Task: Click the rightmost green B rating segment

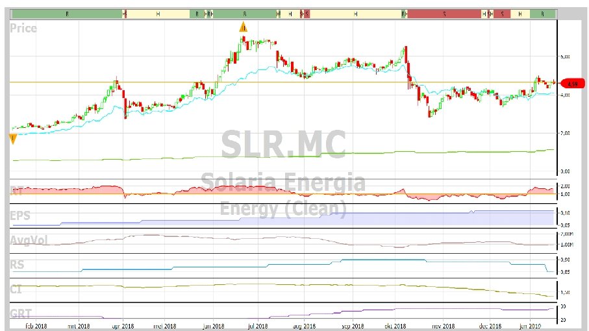Action: 542,14
